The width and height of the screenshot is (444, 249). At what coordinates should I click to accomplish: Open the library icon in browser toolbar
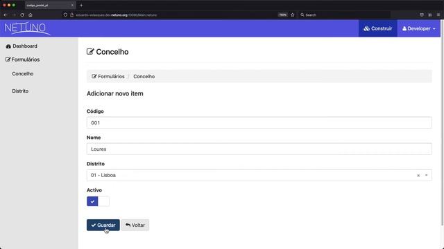[430, 15]
